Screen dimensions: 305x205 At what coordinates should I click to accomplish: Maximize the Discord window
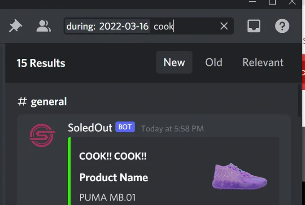pos(272,2)
